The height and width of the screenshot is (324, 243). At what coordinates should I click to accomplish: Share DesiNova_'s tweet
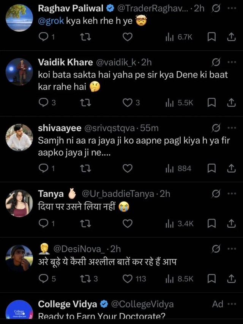(x=231, y=278)
